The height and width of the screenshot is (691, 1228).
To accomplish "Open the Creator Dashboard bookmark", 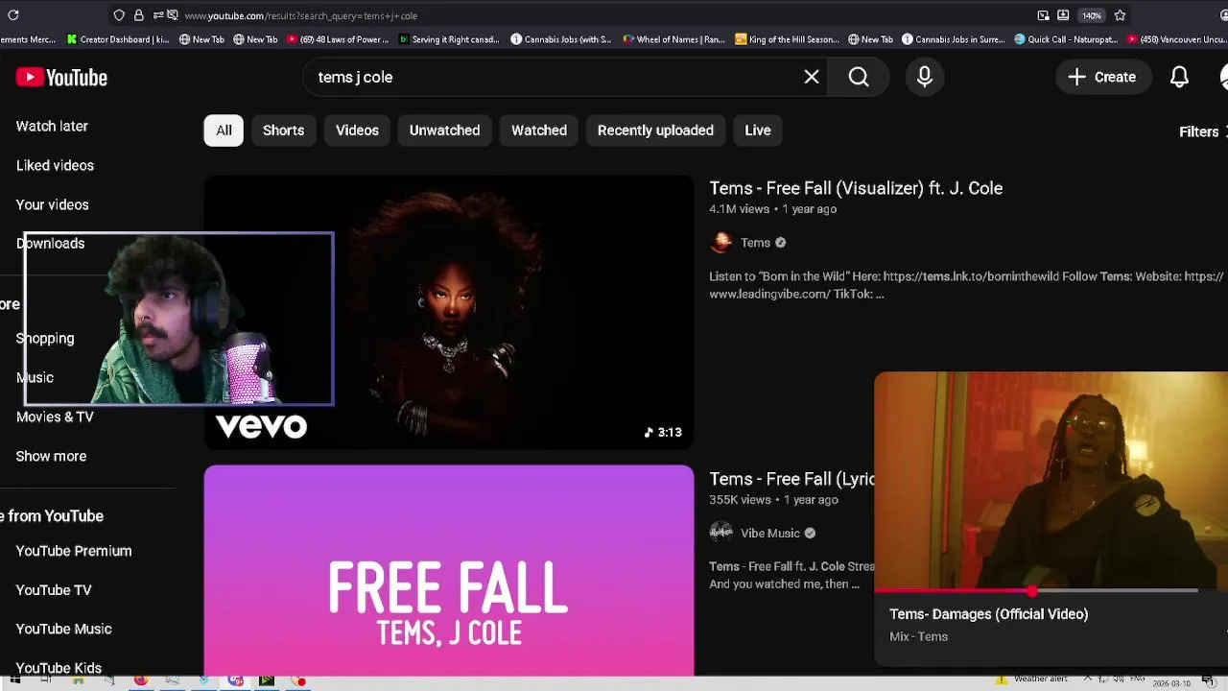I will point(118,39).
